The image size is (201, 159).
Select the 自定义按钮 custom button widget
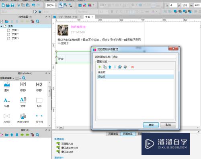coord(23,118)
